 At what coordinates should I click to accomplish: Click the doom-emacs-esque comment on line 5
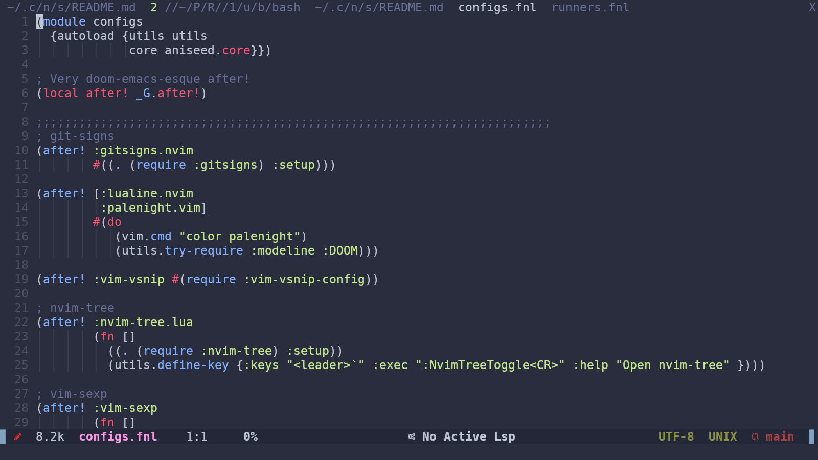coord(143,79)
